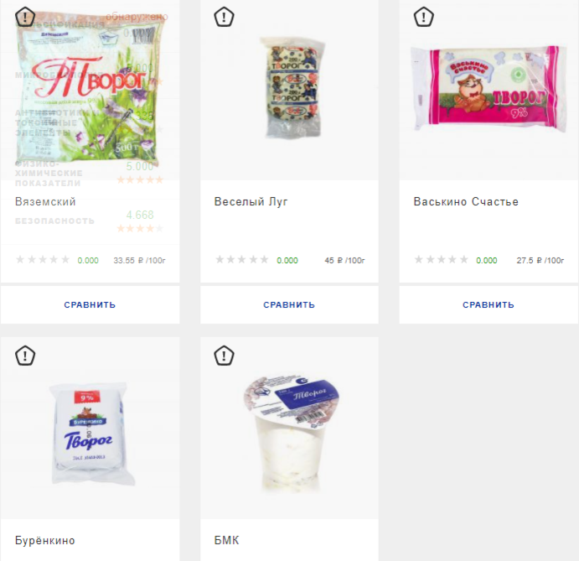579x561 pixels.
Task: Click warning pentagon icon on БМК card
Action: click(224, 356)
